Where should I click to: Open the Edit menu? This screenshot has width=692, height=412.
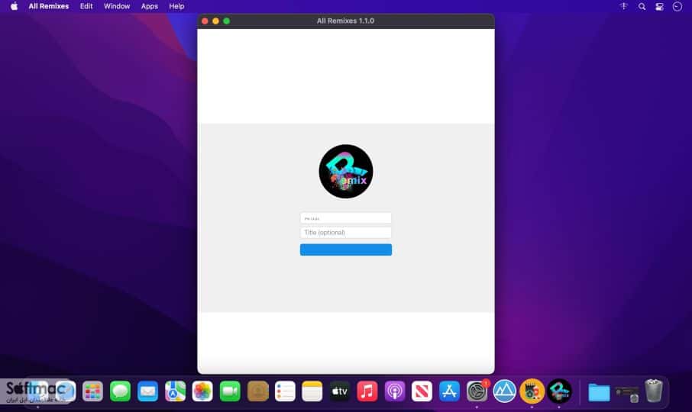tap(86, 6)
